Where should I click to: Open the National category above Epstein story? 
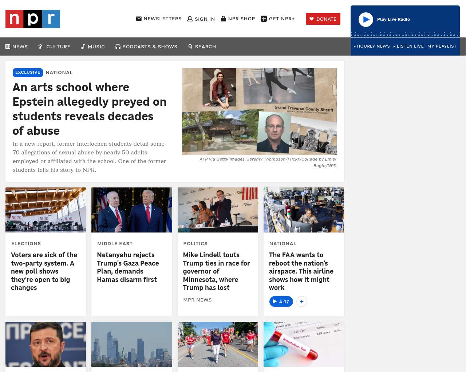(x=59, y=72)
